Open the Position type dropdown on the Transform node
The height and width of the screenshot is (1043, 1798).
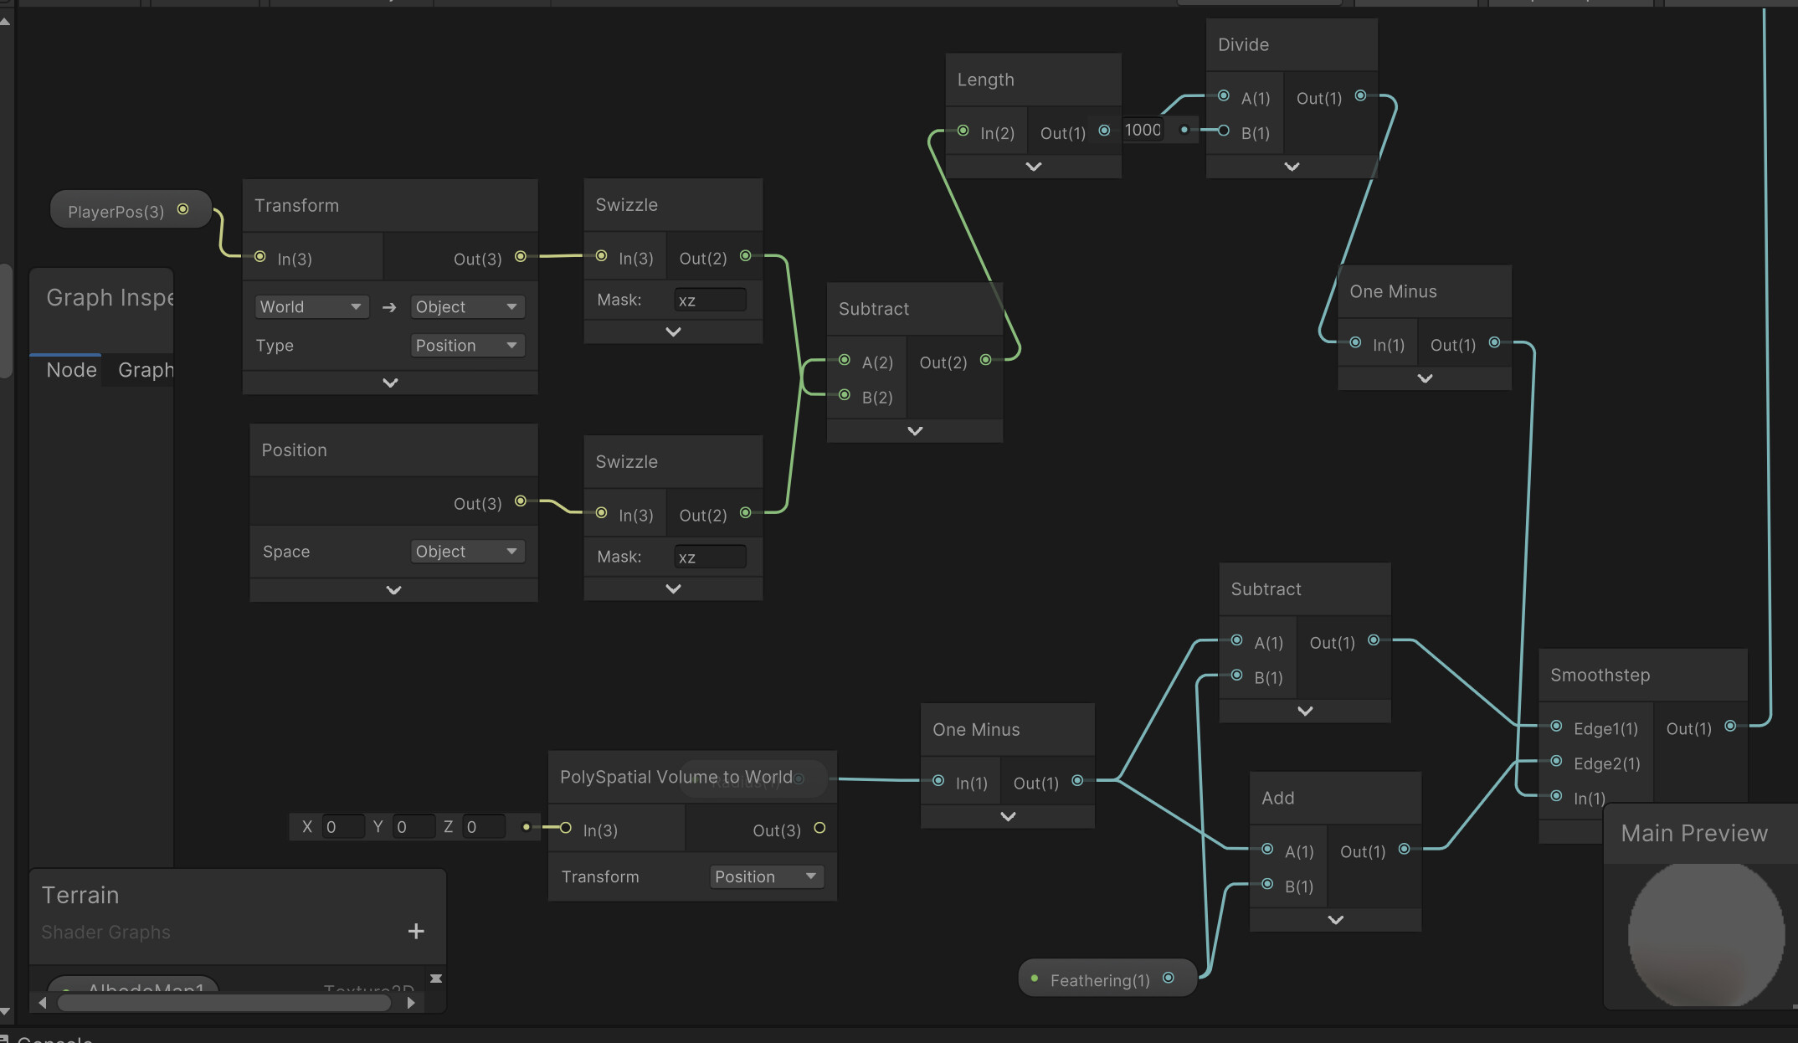pos(466,345)
